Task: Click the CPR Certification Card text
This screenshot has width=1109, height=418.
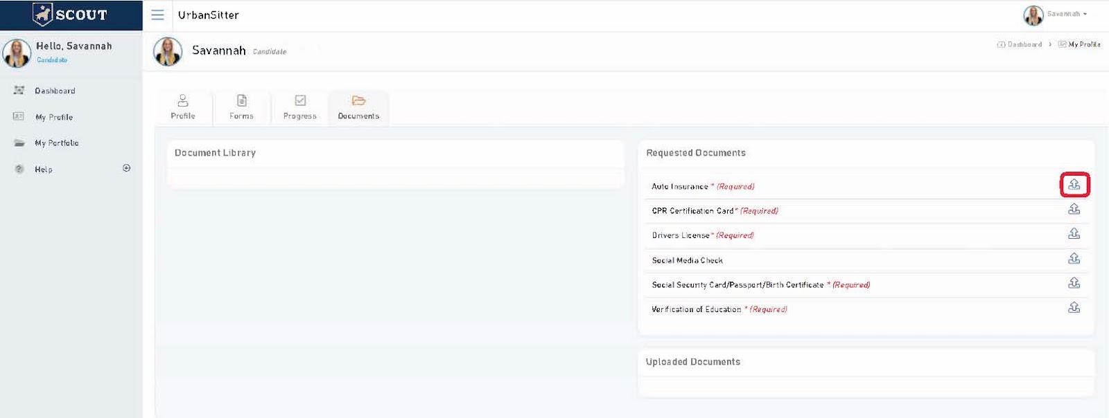Action: coord(692,211)
